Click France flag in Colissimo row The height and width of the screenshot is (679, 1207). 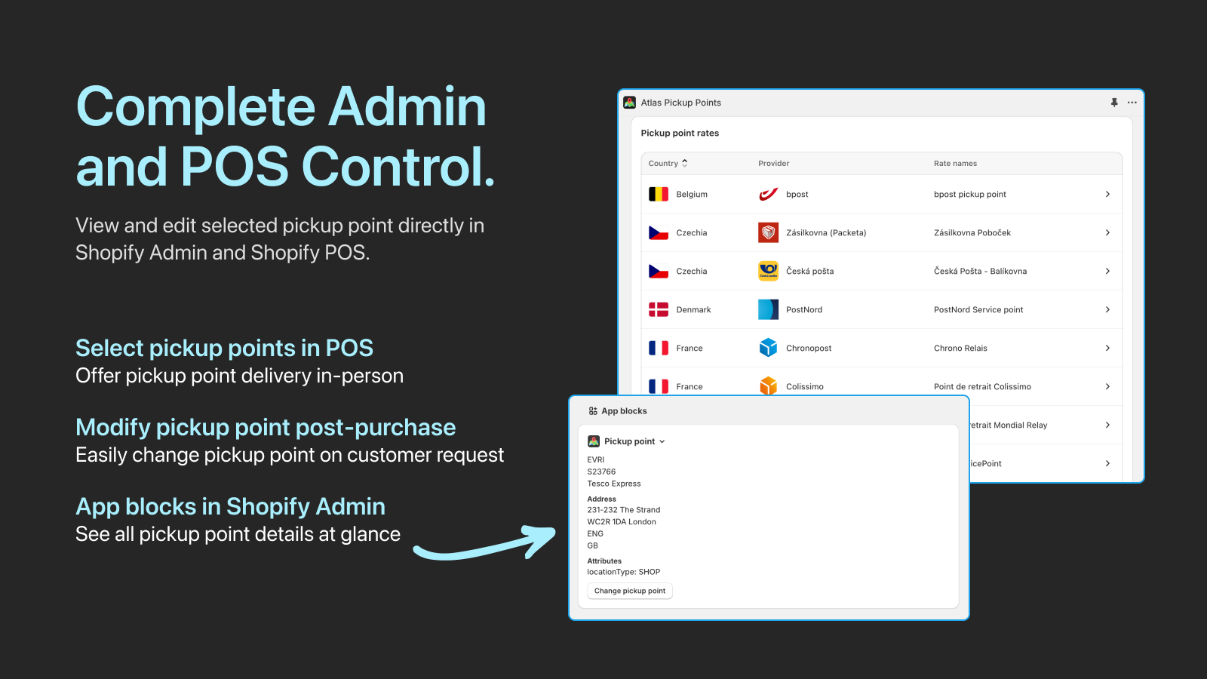(659, 386)
